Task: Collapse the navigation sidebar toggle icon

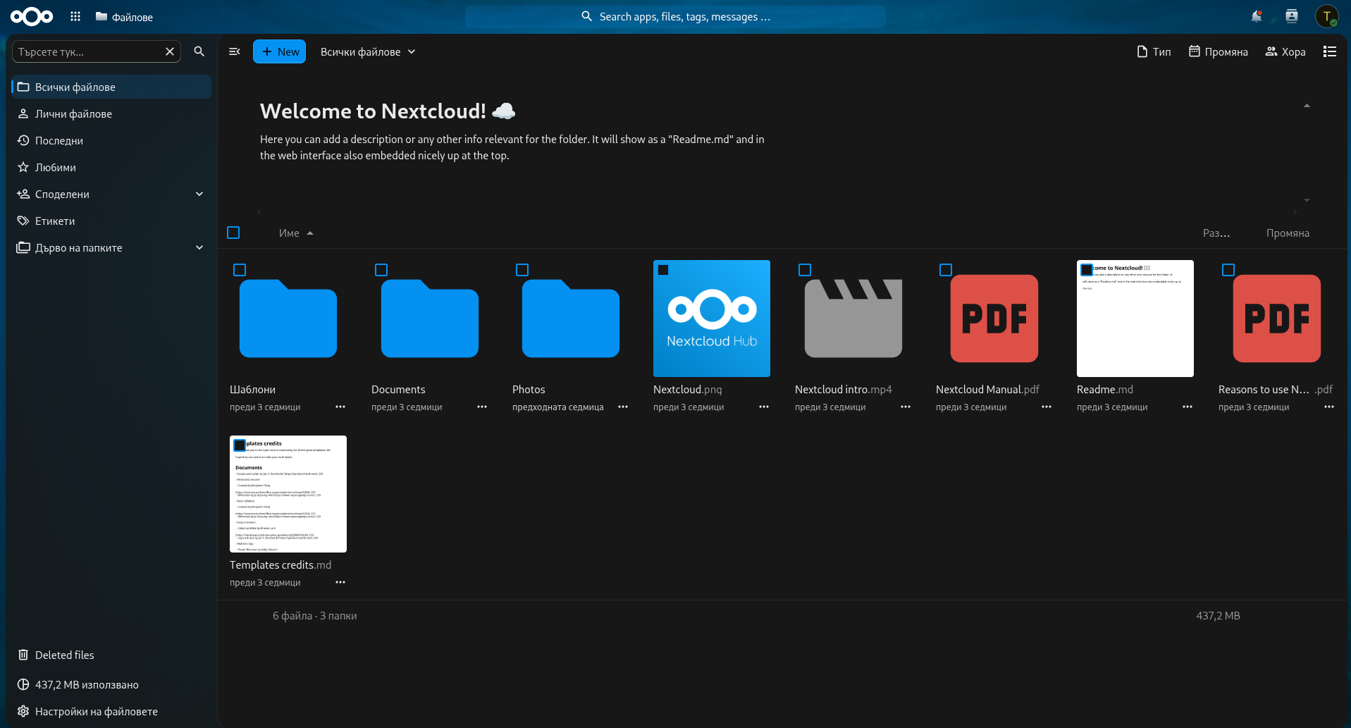Action: coord(235,51)
